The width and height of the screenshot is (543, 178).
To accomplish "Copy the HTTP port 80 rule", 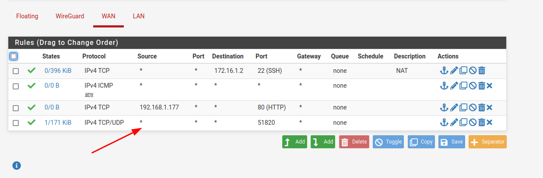I will [463, 108].
